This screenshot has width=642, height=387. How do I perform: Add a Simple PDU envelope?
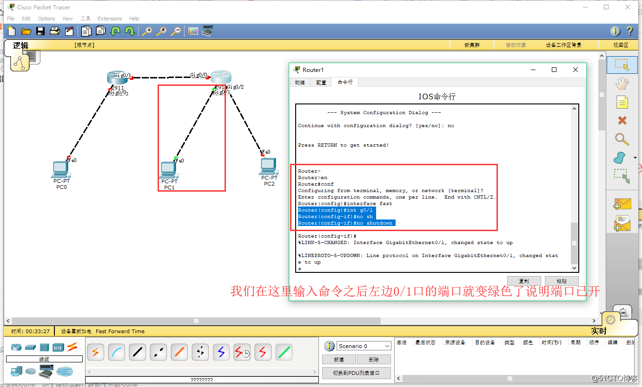click(622, 204)
